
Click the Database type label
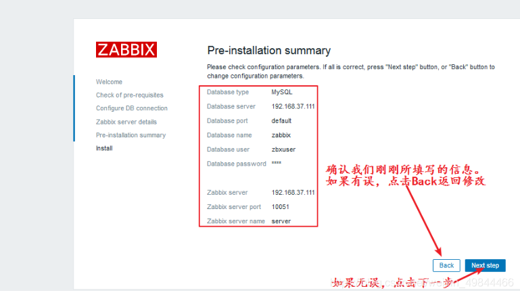[228, 92]
